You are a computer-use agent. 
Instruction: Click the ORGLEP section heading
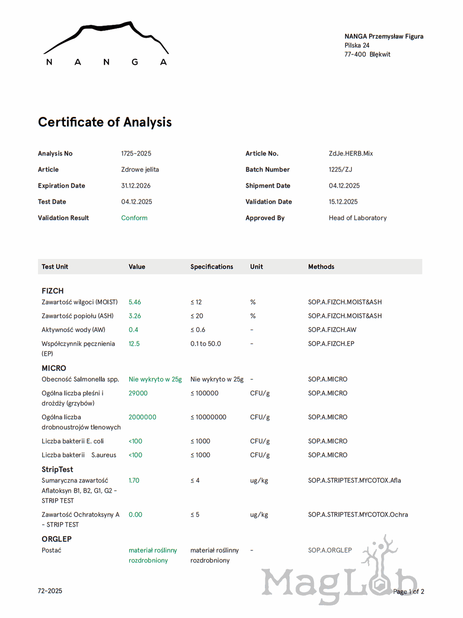click(x=56, y=539)
